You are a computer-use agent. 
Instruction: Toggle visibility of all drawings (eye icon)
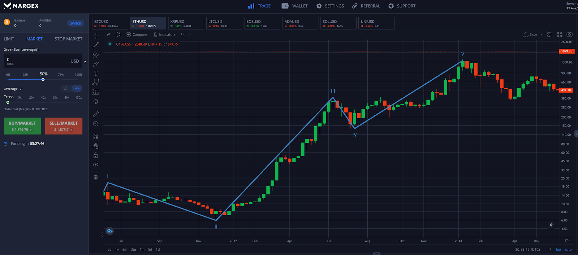point(96,165)
